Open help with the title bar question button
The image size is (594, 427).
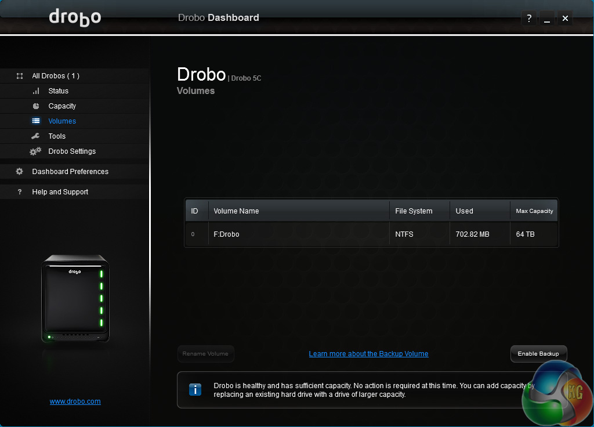click(529, 18)
